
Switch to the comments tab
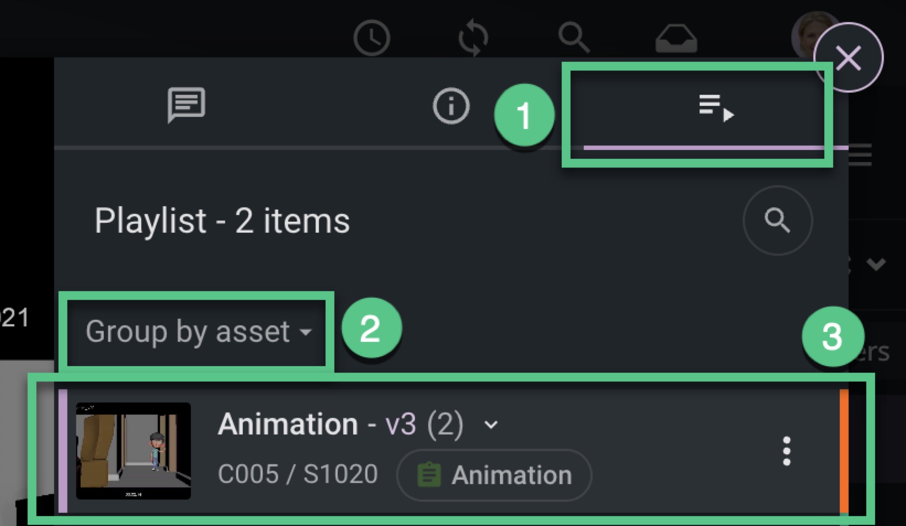[186, 105]
